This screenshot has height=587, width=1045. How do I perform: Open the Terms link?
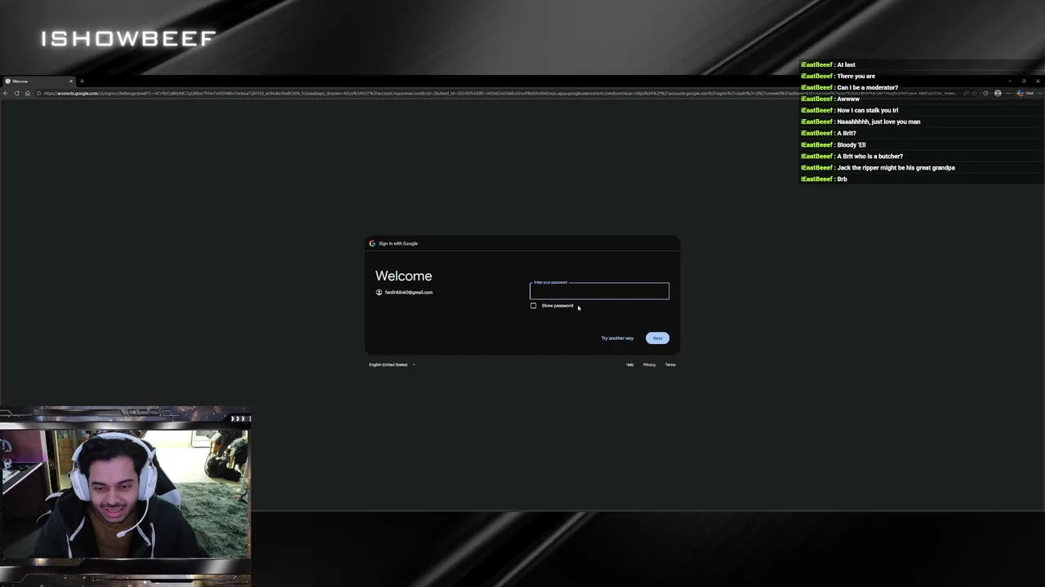coord(670,364)
